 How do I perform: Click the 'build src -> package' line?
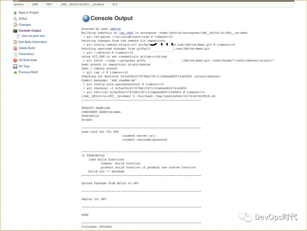tap(106, 171)
